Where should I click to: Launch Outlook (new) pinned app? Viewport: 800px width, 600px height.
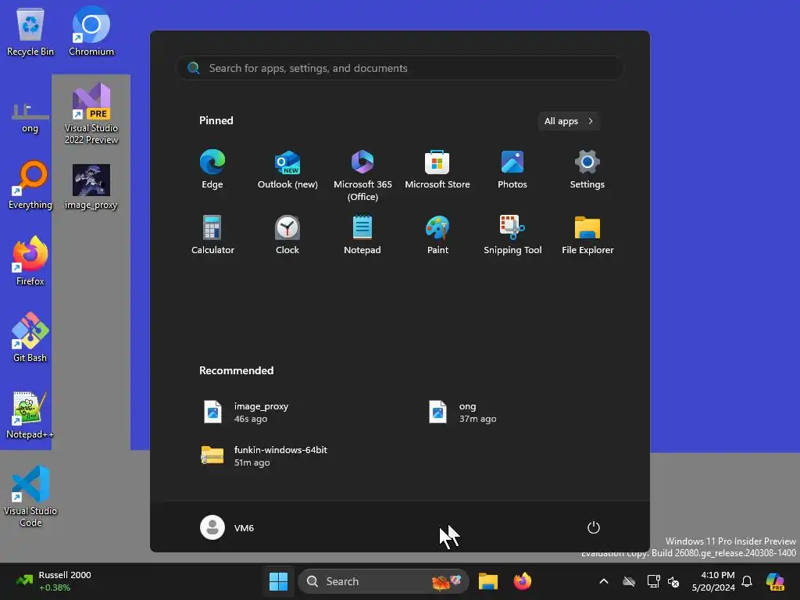tap(287, 170)
